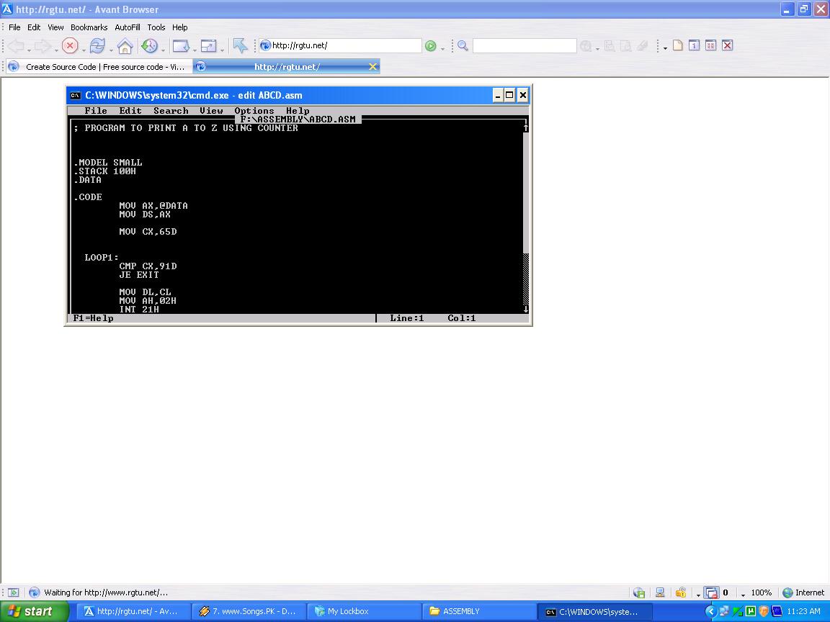Screen dimensions: 830x622
Task: Click the 'MOV CX,65D' code line
Action: (148, 232)
